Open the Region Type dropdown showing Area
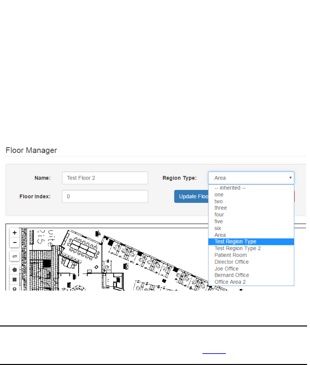The image size is (310, 365). point(251,178)
